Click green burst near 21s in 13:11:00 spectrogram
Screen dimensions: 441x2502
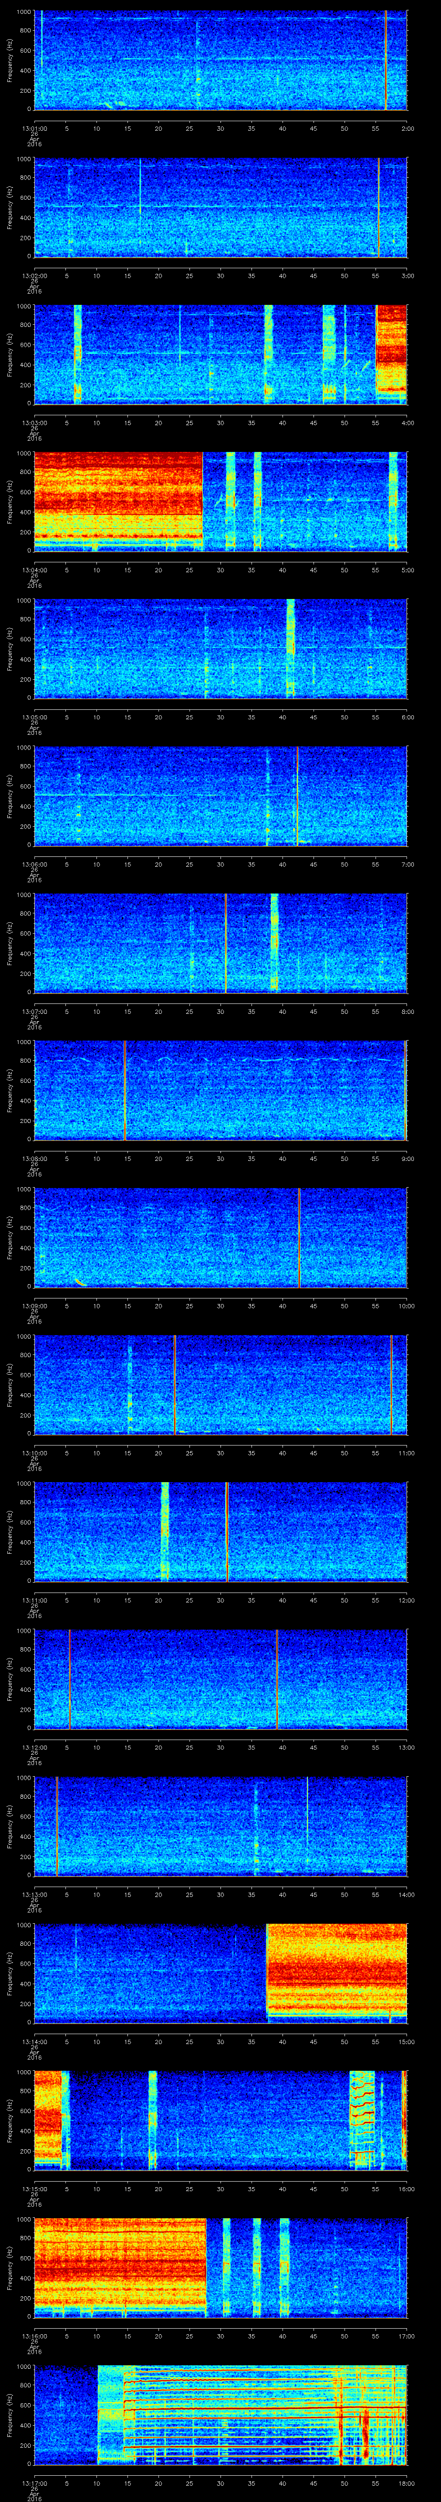pos(165,1532)
